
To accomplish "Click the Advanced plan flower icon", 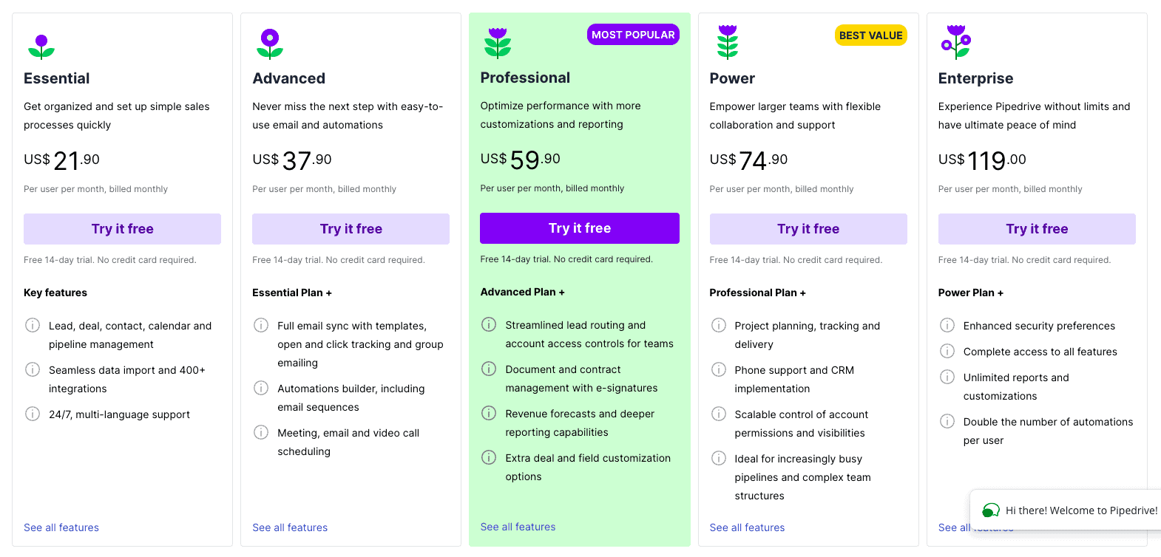I will (x=270, y=45).
